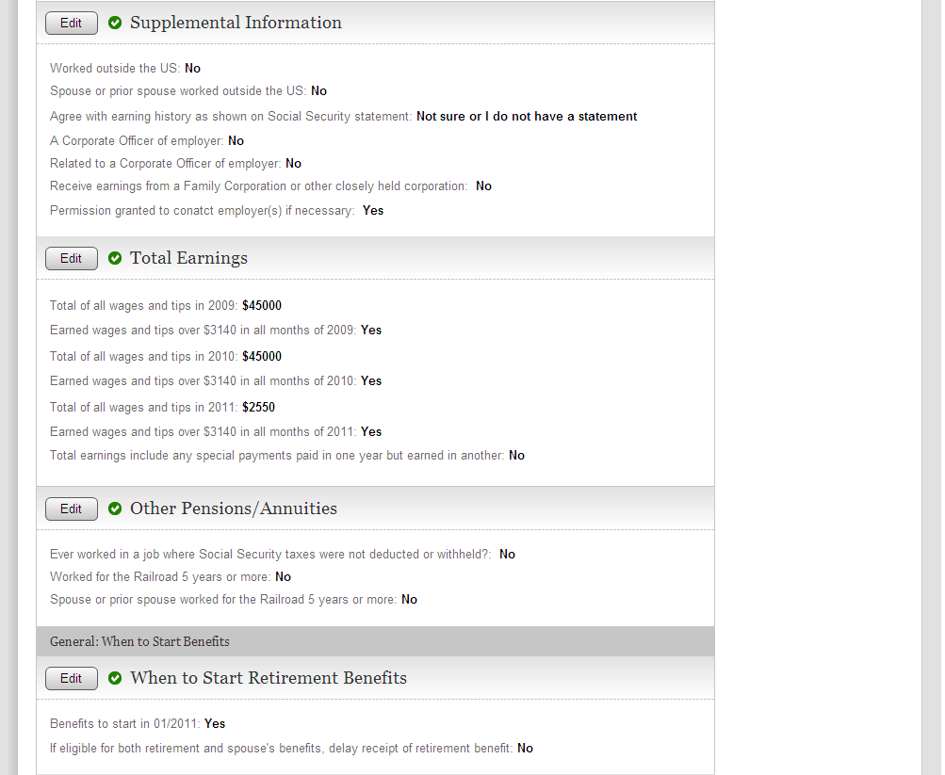Select the Other Pensions/Annuities heading

pos(233,509)
